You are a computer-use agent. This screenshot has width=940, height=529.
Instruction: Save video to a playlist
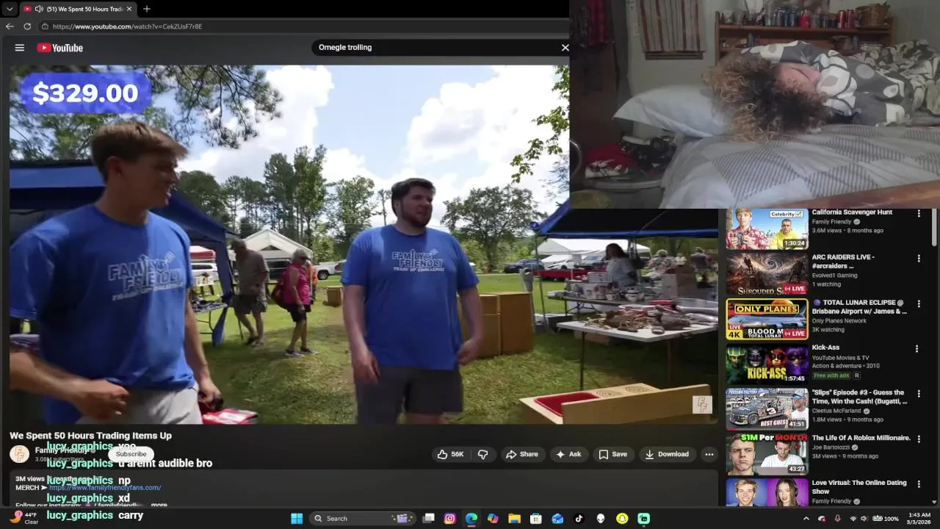[612, 454]
